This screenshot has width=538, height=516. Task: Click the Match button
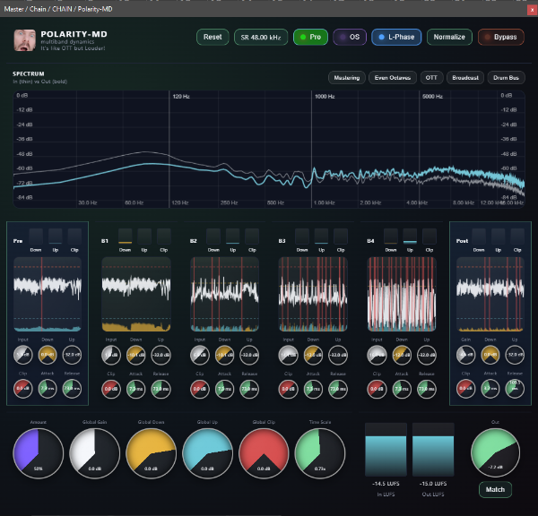pyautogui.click(x=495, y=489)
